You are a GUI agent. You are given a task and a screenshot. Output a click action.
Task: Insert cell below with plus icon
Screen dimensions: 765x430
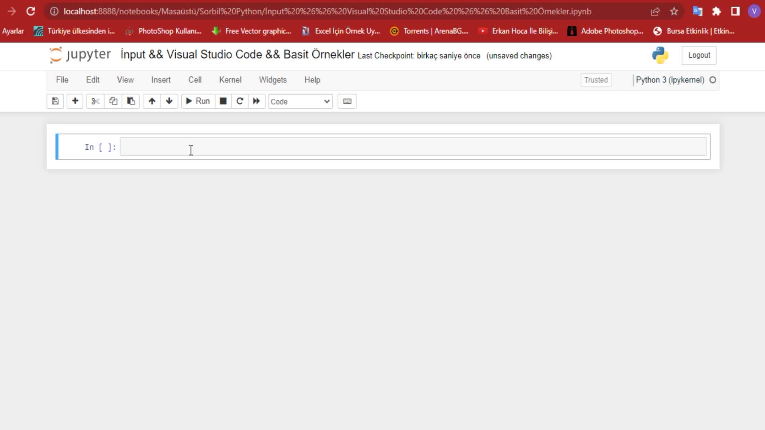click(x=75, y=101)
